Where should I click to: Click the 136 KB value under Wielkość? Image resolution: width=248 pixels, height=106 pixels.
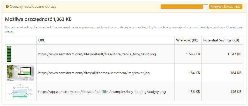point(194,92)
